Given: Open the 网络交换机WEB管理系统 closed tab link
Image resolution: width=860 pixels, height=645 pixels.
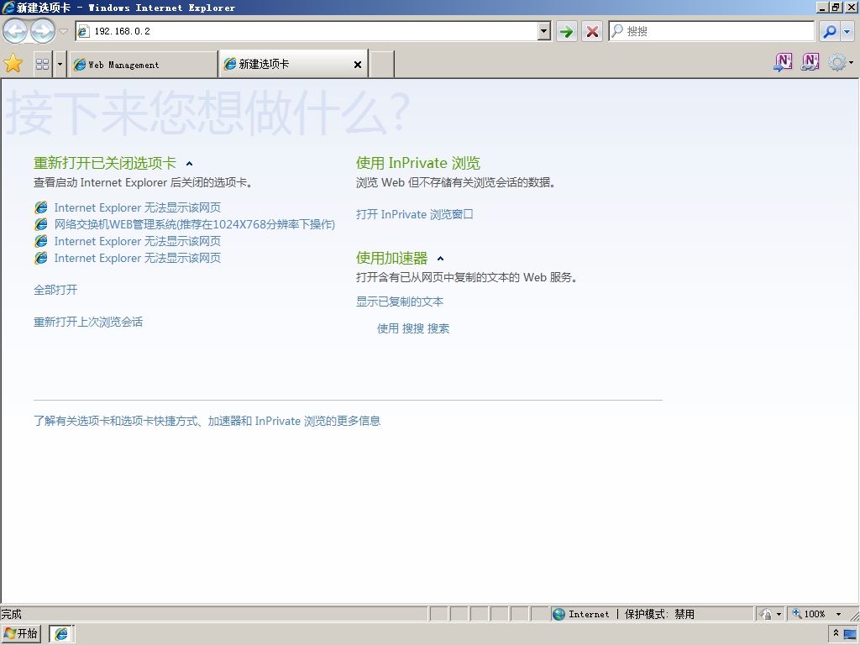Looking at the screenshot, I should tap(194, 224).
